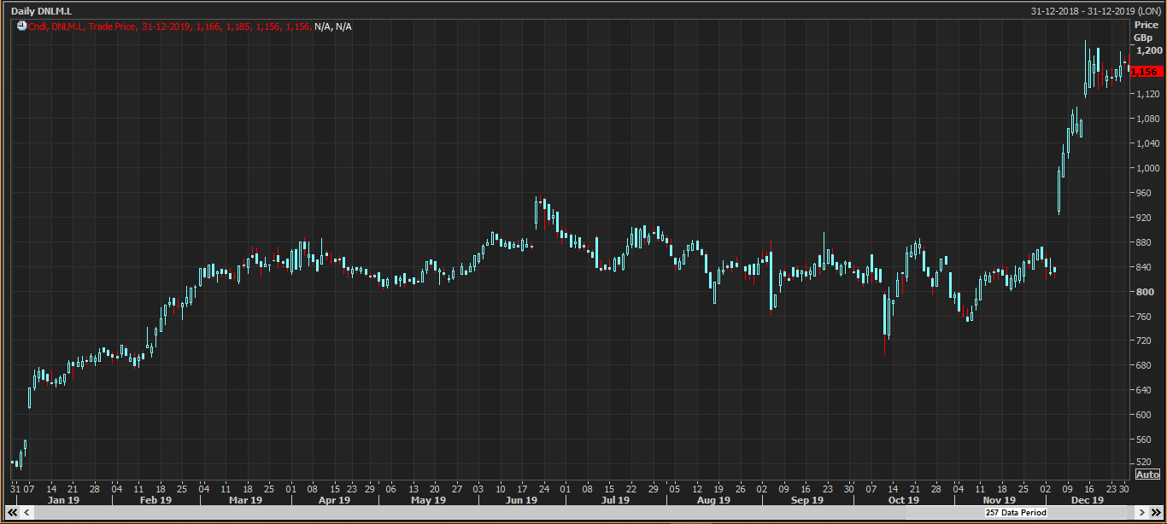The height and width of the screenshot is (524, 1167).
Task: Click the Nov 19 month label
Action: [999, 500]
